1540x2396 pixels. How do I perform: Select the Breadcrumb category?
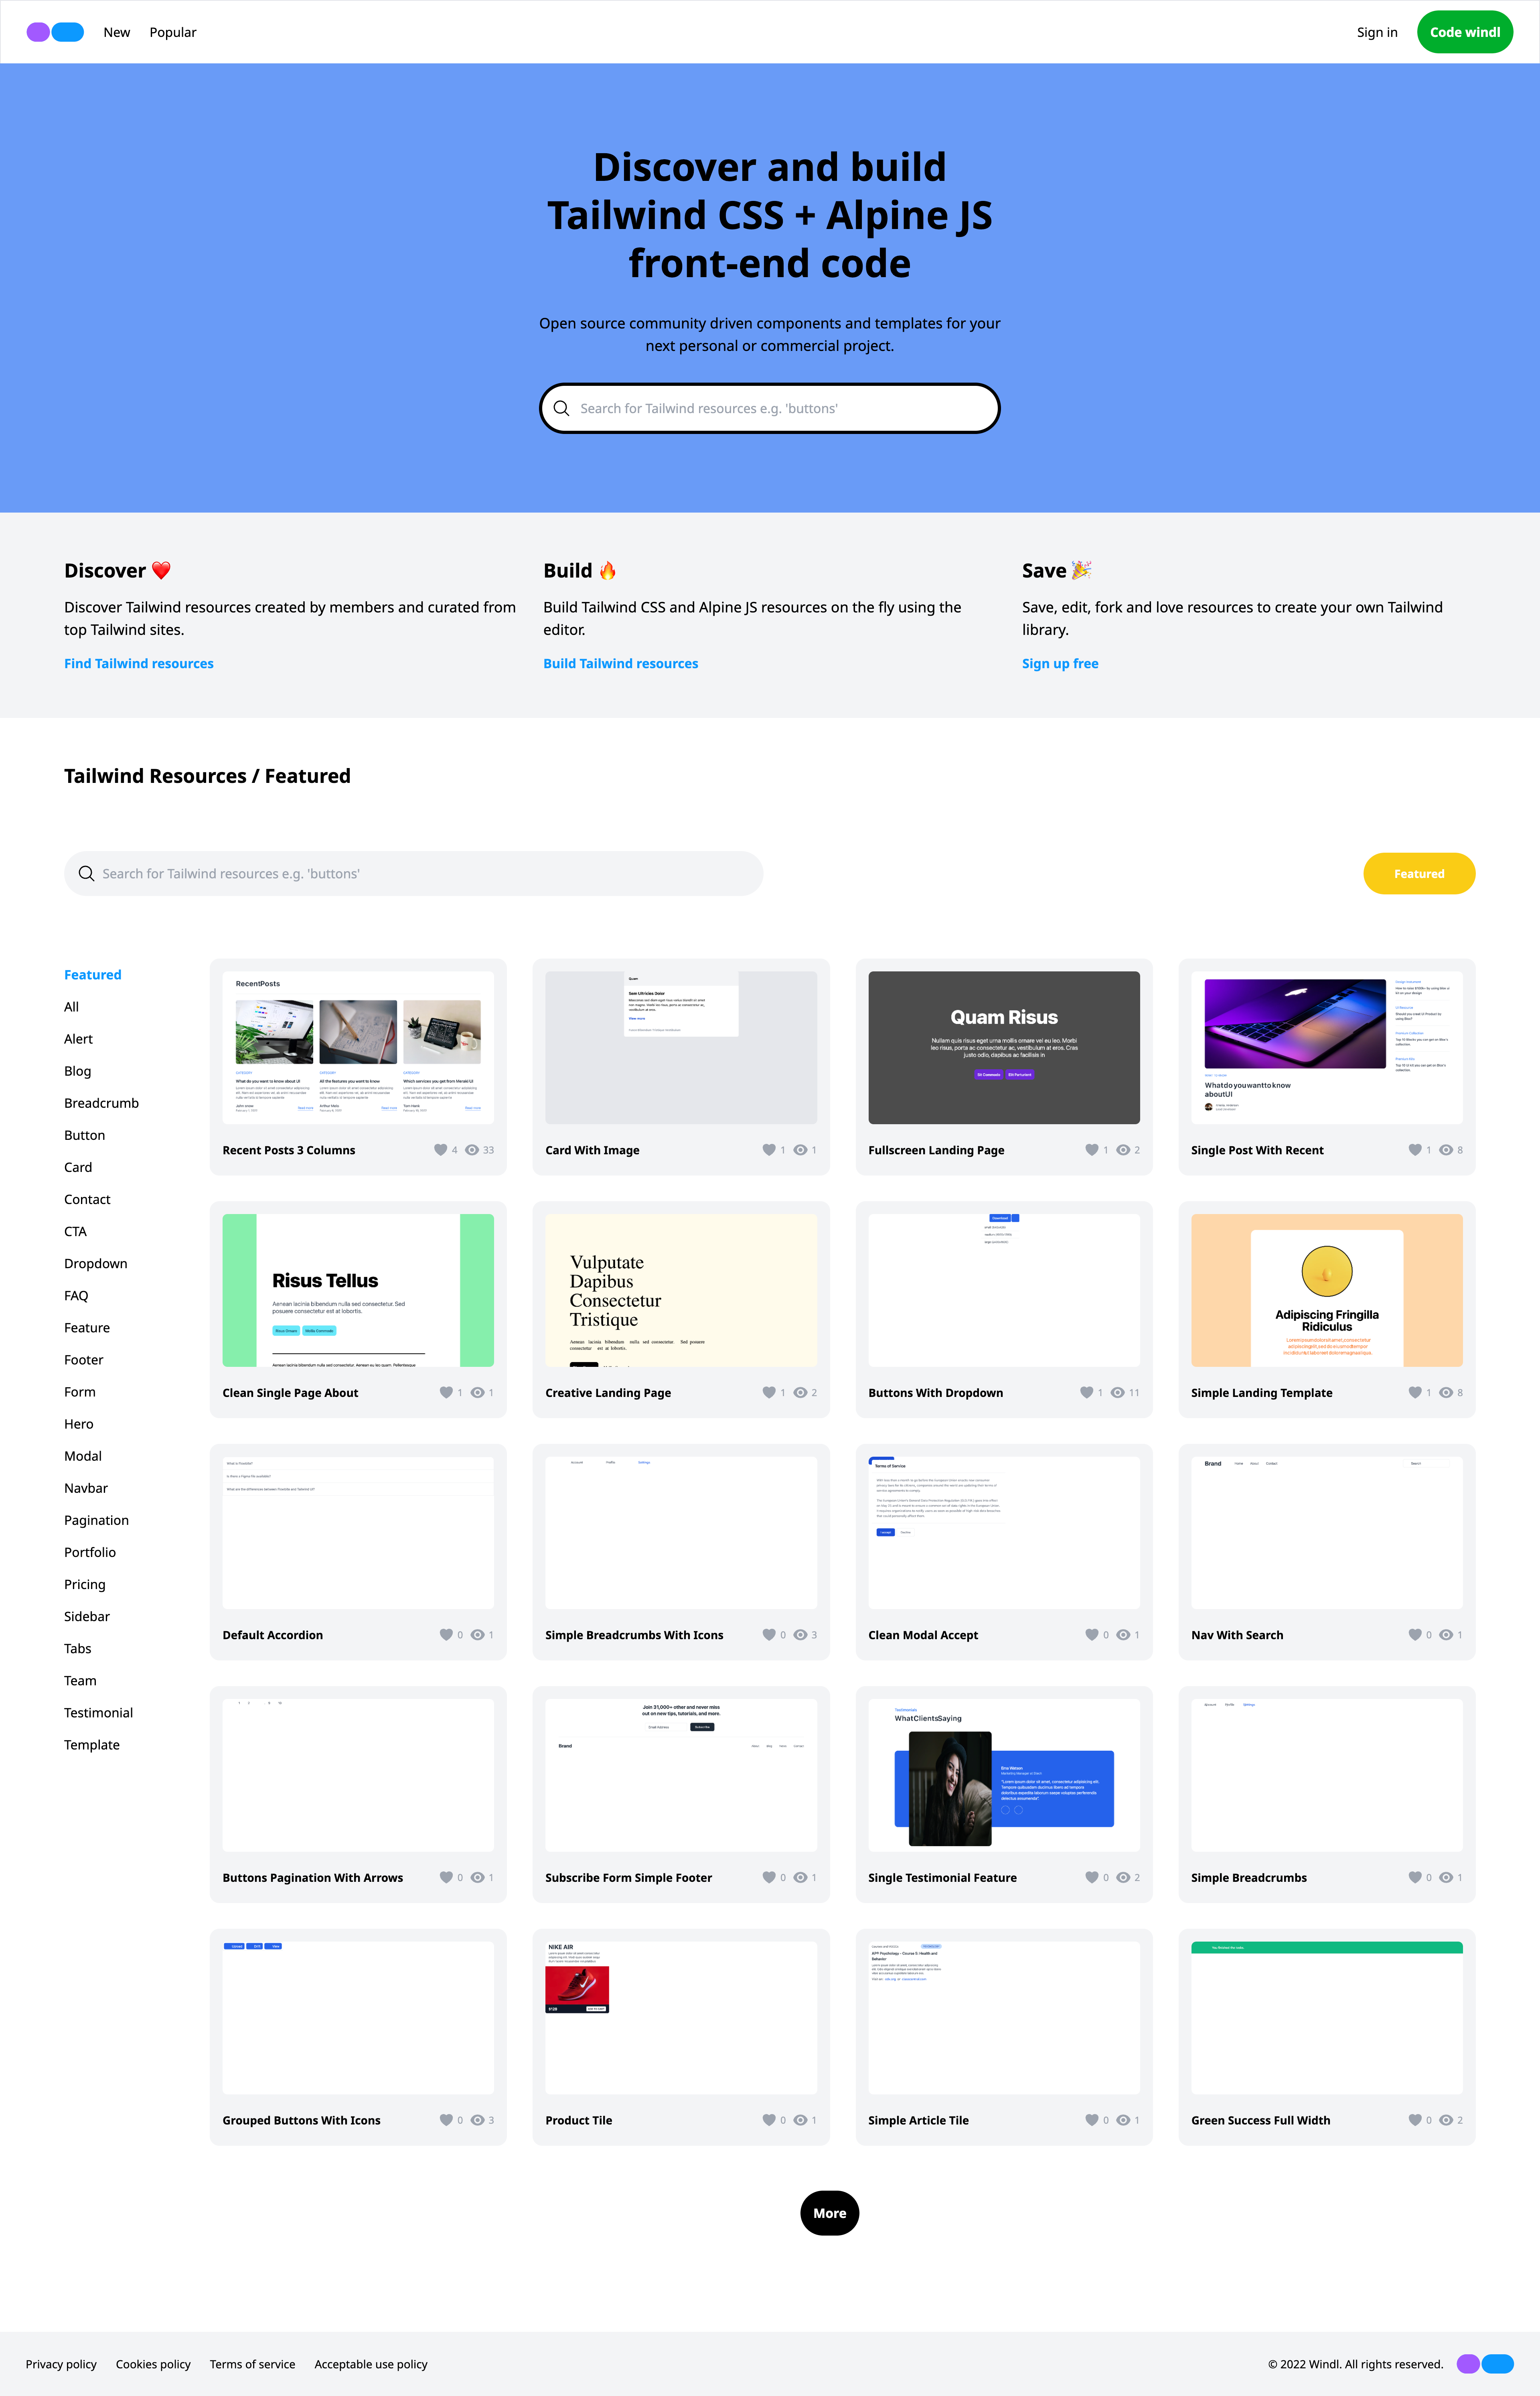pyautogui.click(x=101, y=1103)
